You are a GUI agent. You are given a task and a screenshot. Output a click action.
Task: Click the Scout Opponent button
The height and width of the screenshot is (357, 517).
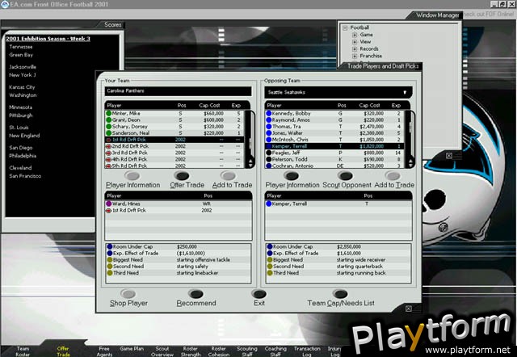(345, 176)
